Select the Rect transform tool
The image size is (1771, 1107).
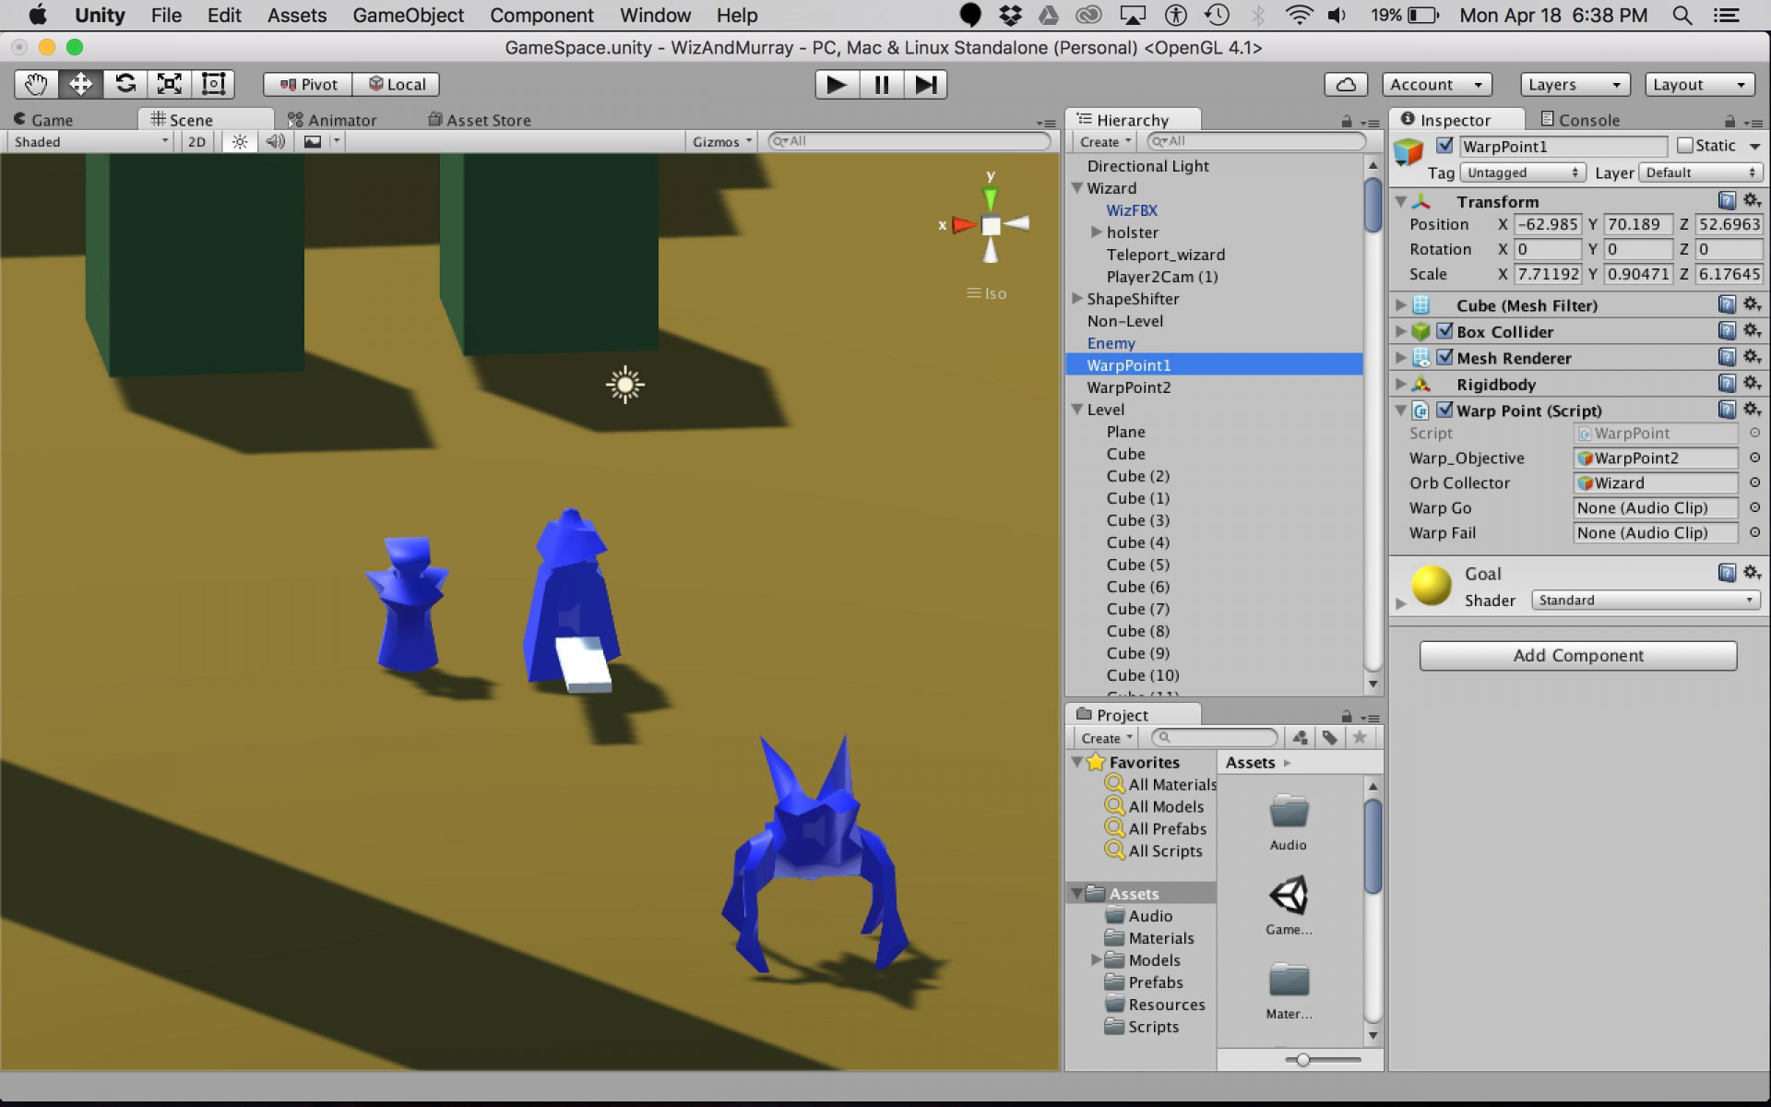click(x=213, y=84)
